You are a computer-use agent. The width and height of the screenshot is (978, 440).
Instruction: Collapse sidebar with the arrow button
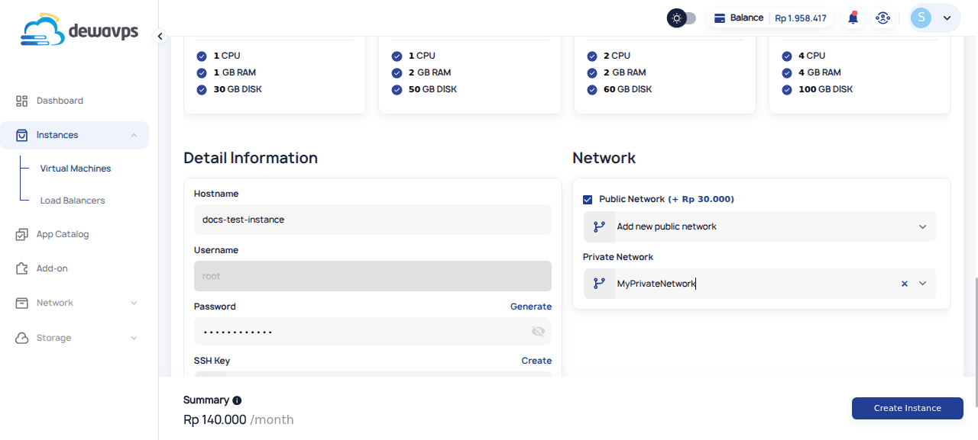(160, 36)
